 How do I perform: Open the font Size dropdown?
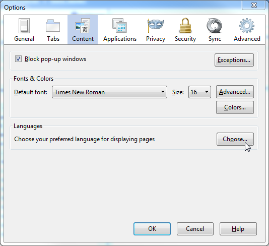pos(199,92)
